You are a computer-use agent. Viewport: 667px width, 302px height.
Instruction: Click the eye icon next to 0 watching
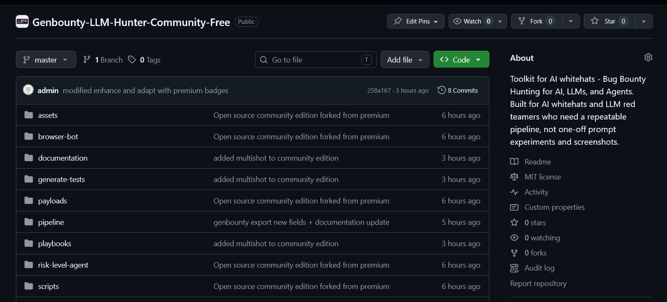pyautogui.click(x=514, y=237)
